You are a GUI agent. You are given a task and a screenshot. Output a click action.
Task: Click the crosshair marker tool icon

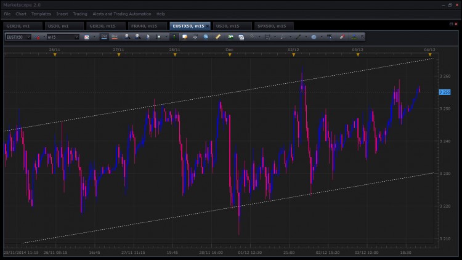click(x=158, y=37)
